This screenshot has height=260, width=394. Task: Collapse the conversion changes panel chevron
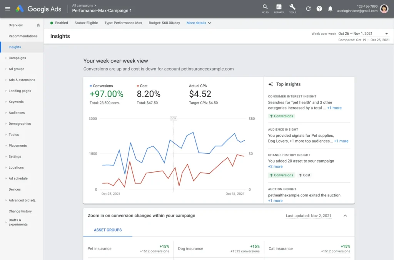pos(345,216)
